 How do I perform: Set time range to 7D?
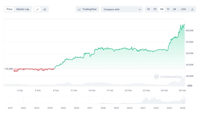tap(155, 9)
